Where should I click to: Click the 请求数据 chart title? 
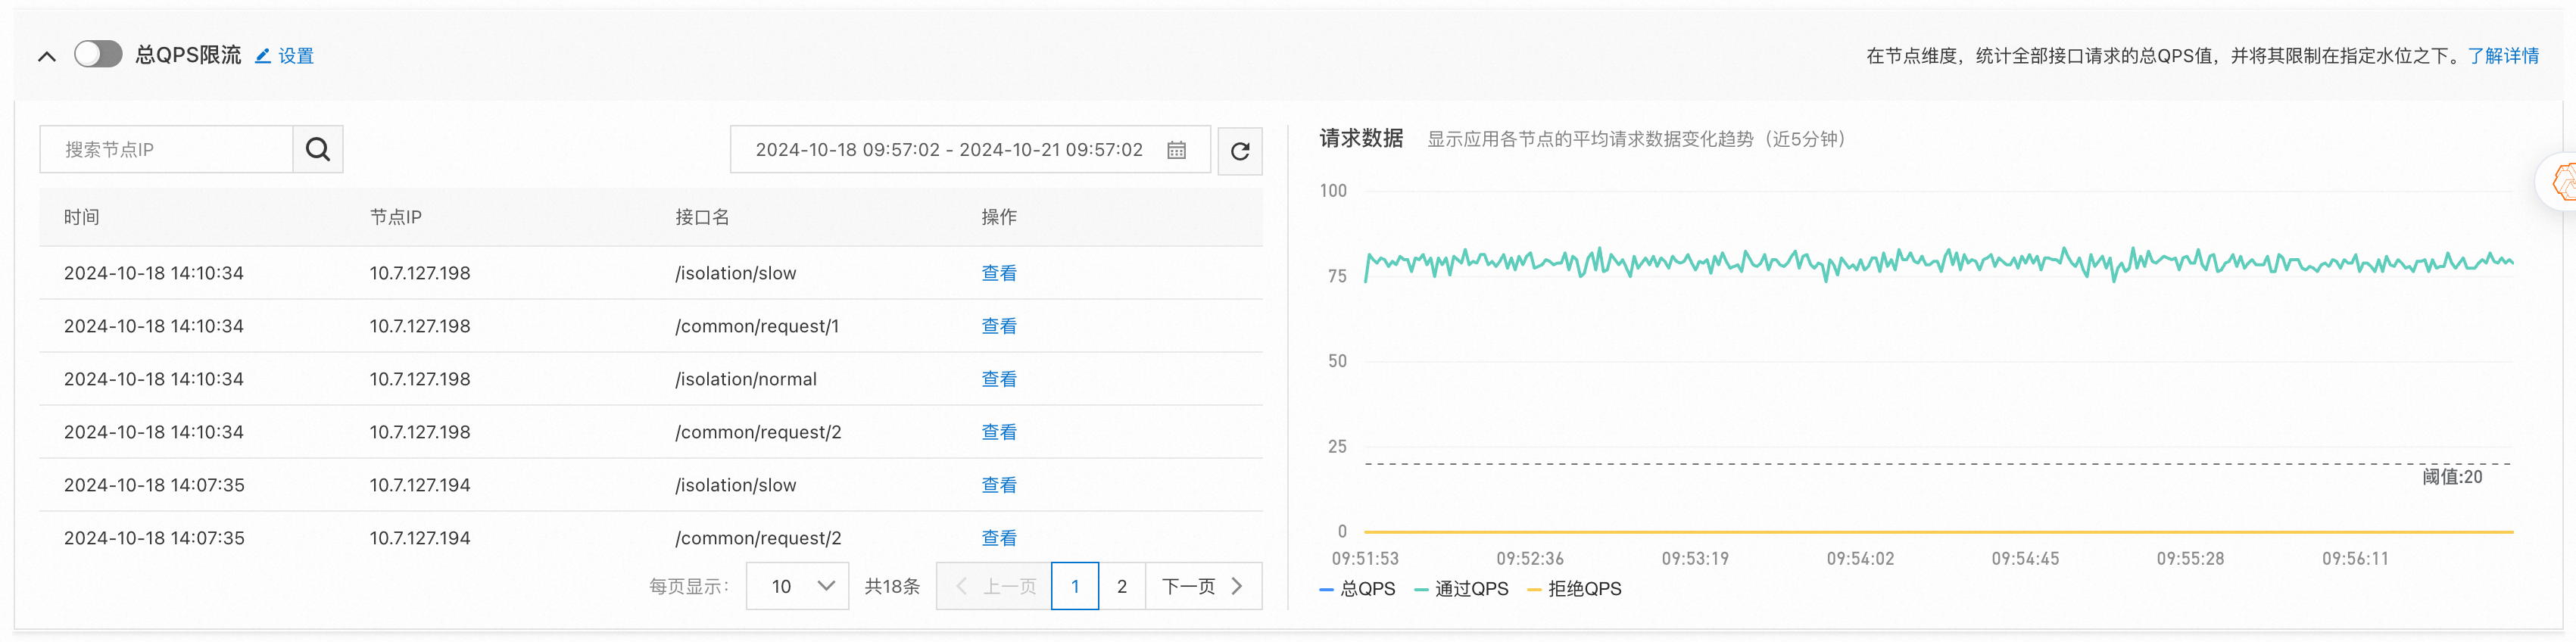[x=1361, y=138]
